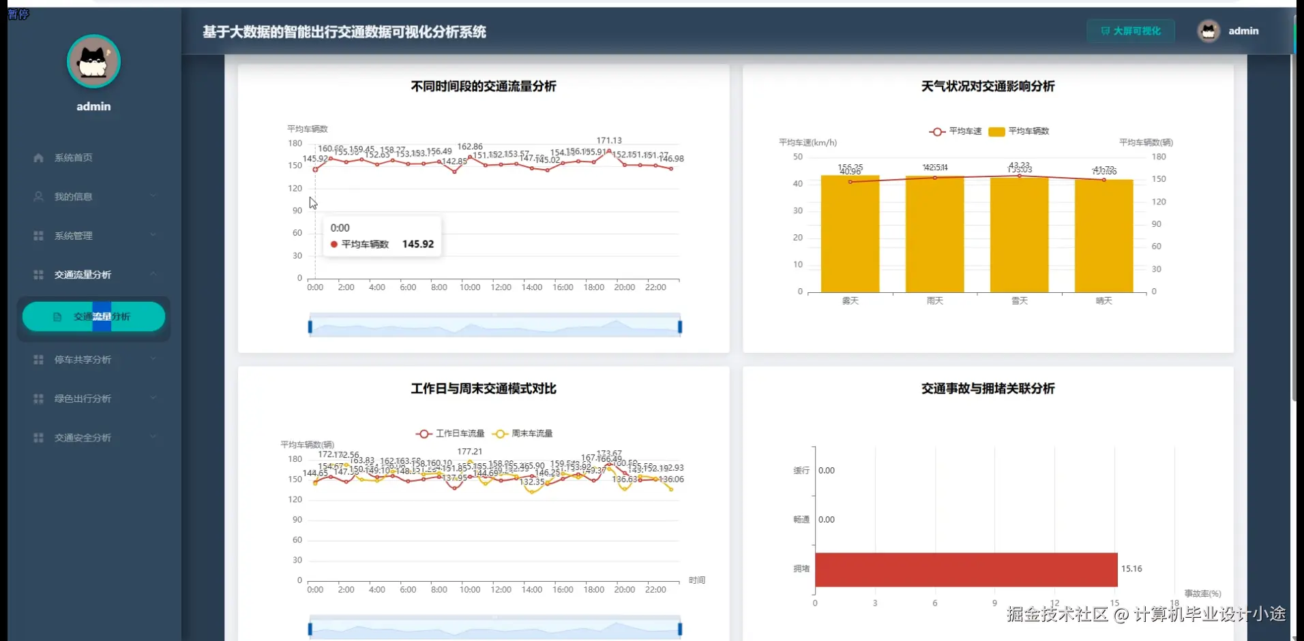Click the 系统管理 grid icon
Image resolution: width=1304 pixels, height=641 pixels.
click(x=38, y=236)
